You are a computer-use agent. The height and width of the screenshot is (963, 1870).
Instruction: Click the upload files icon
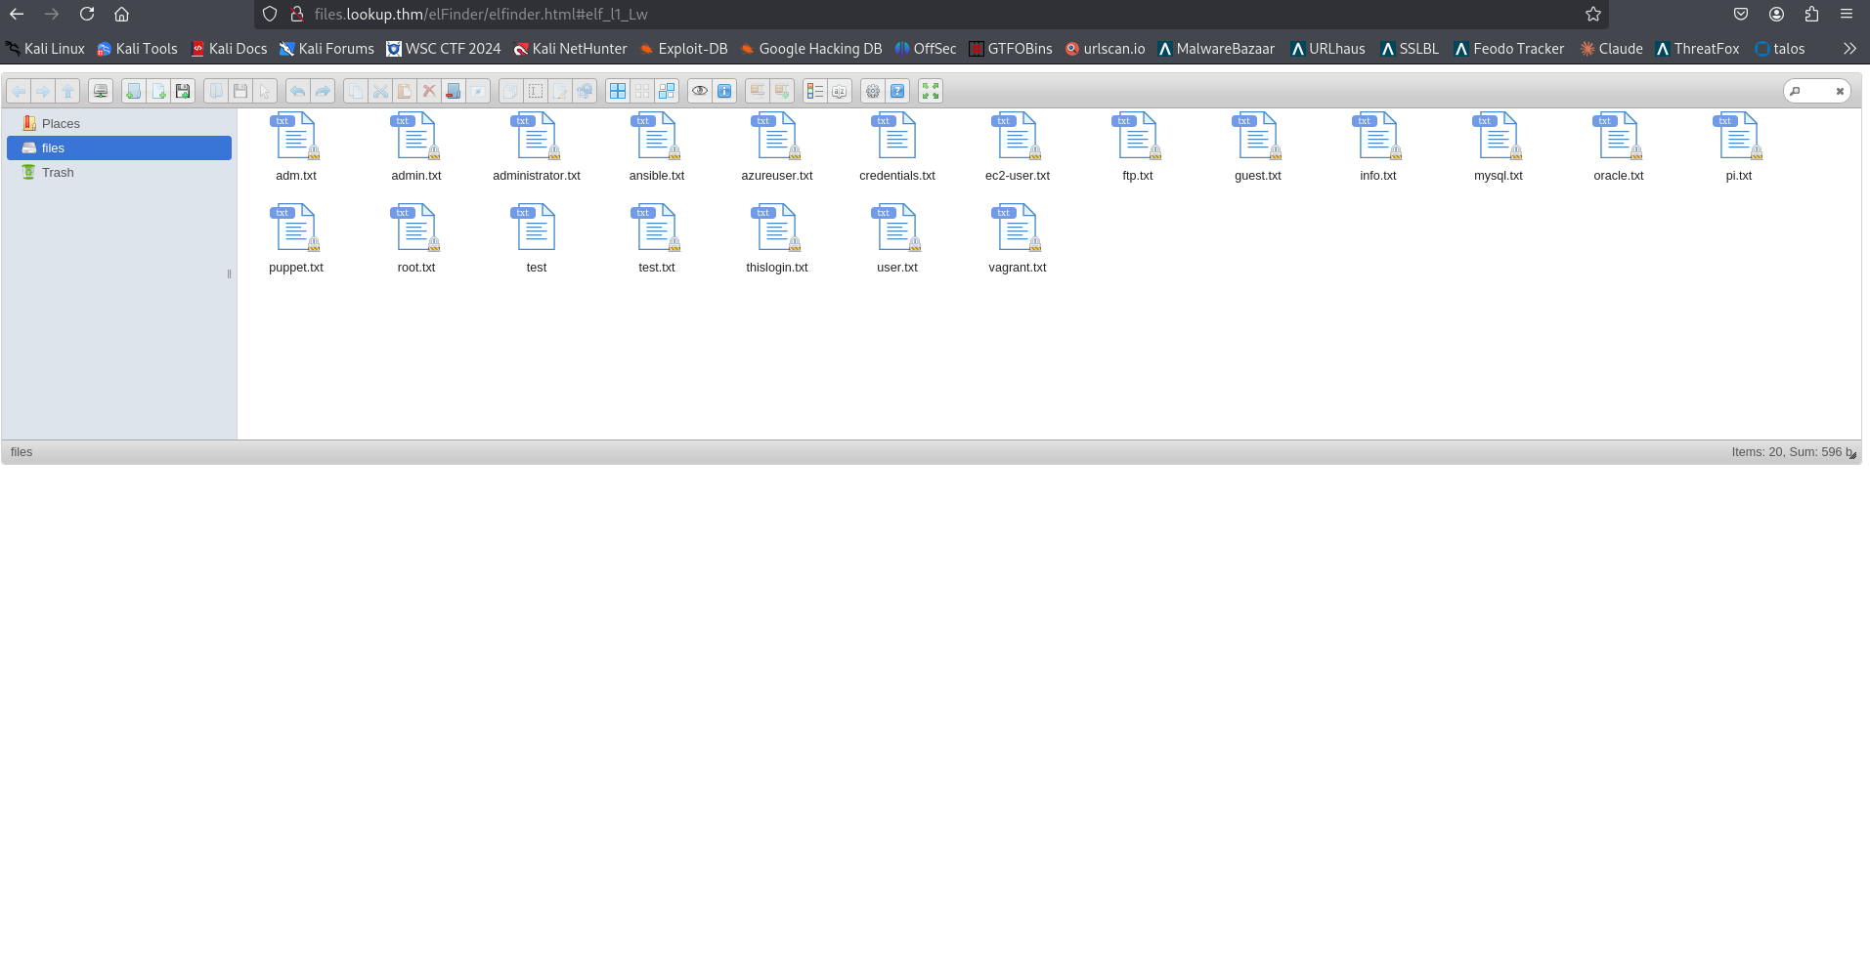[x=182, y=91]
